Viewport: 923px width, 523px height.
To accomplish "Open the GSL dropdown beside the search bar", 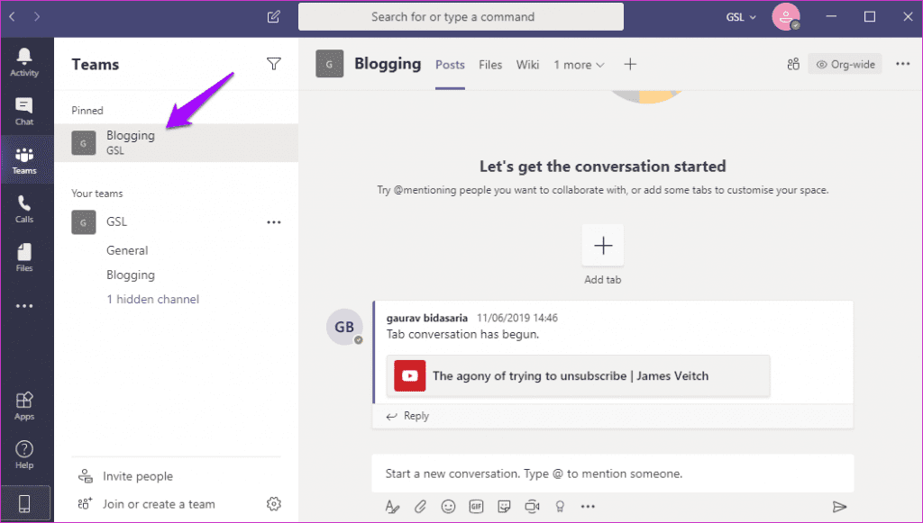I will click(x=740, y=16).
